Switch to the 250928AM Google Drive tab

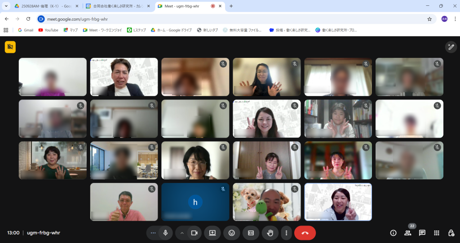[x=45, y=6]
